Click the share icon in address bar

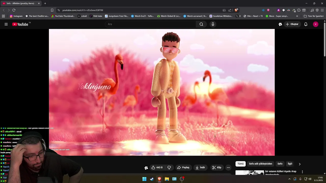coord(230,10)
